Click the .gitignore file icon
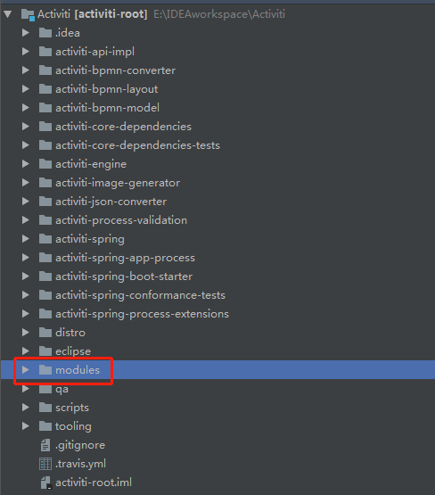The image size is (435, 495). [x=45, y=445]
